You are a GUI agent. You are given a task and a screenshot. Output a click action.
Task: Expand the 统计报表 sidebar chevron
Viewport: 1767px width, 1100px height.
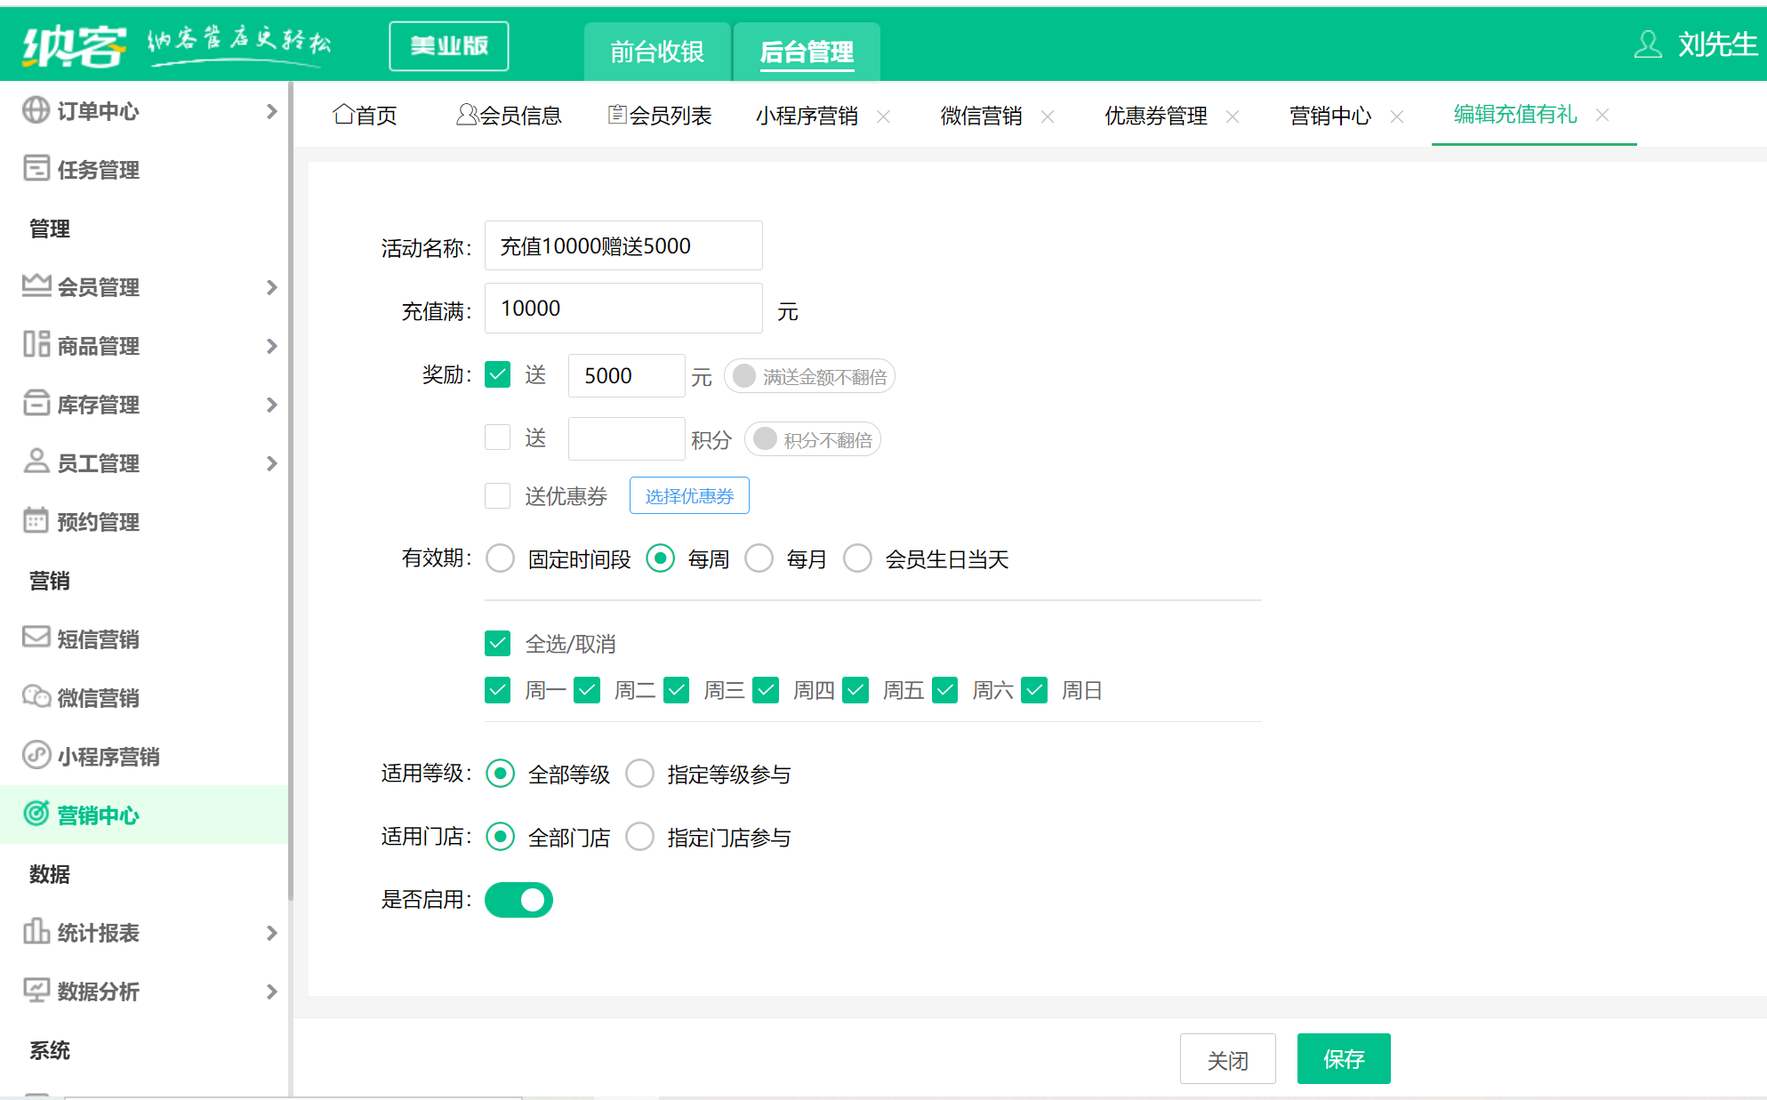pos(271,933)
